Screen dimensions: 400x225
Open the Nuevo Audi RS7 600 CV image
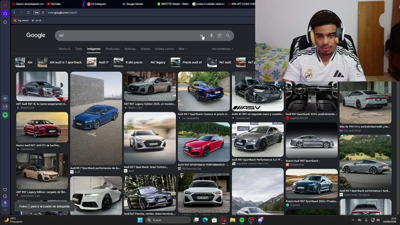point(42,127)
